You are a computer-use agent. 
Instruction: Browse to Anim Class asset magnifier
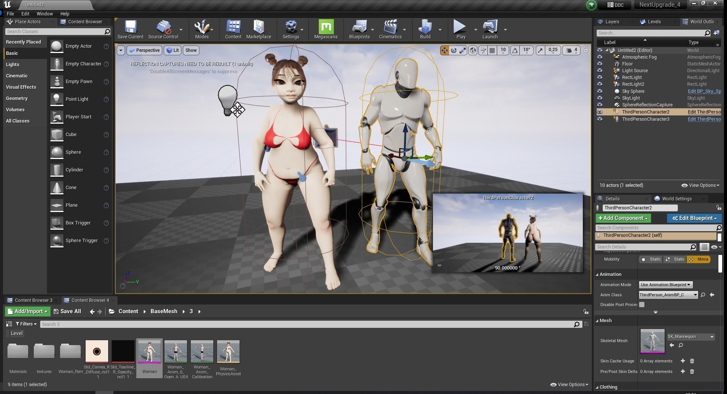703,295
